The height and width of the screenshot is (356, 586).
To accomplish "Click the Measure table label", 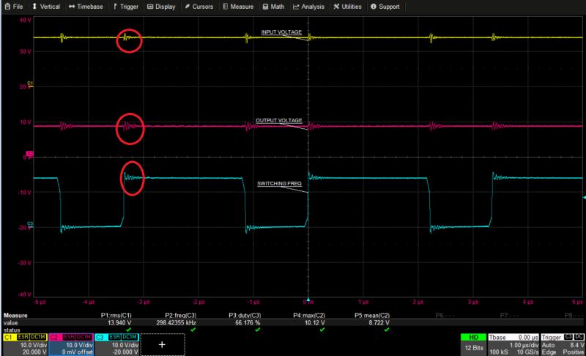I will coord(15,315).
